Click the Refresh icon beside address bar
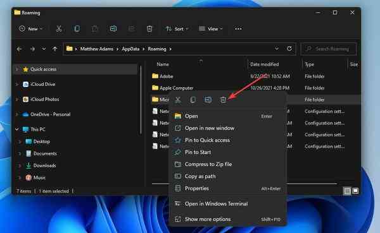The width and height of the screenshot is (380, 233). point(289,49)
